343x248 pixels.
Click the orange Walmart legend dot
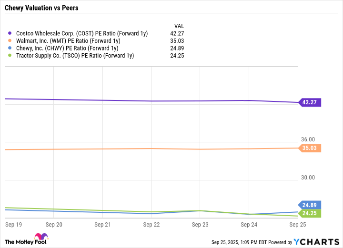[x=10, y=41]
